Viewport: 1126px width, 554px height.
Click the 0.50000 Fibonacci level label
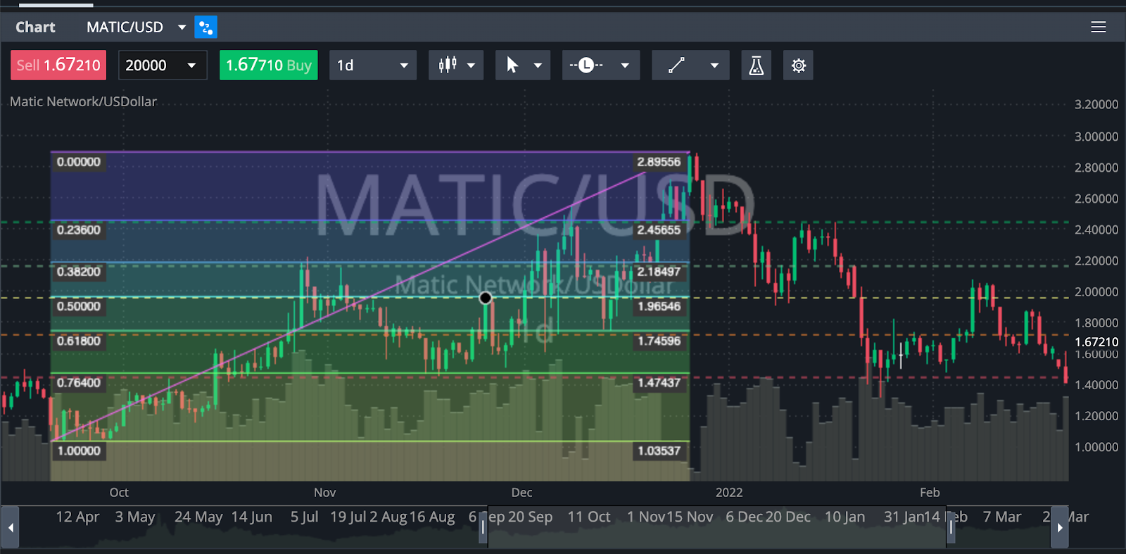[x=79, y=306]
